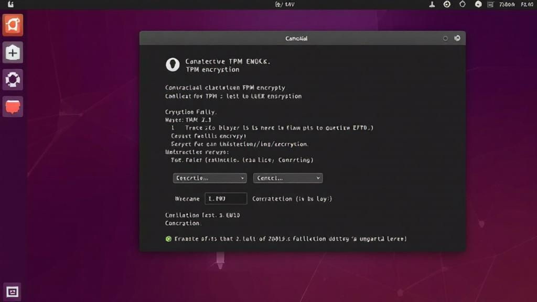Click the user icon in top panel
Screen dimensions: 537x302
[432, 4]
